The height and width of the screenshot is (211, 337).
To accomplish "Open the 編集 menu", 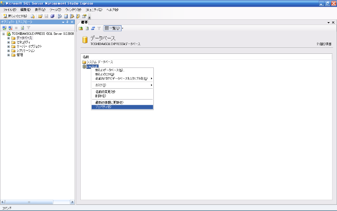I will [25, 10].
